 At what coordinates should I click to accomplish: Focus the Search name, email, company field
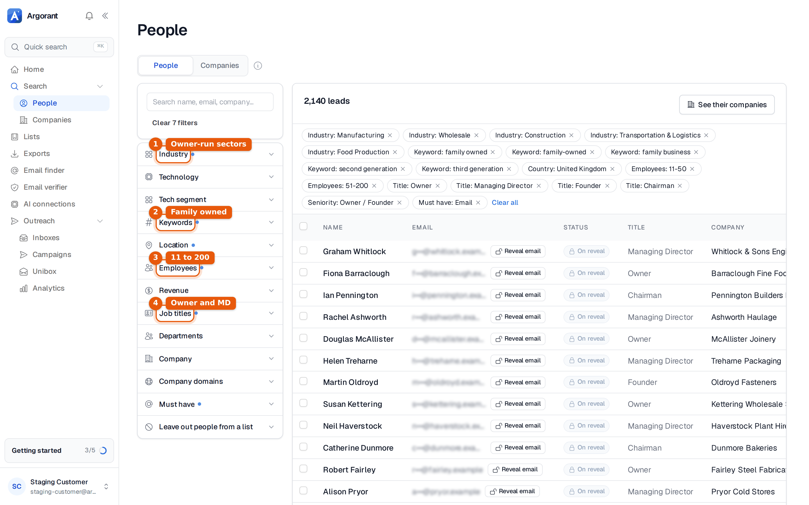(210, 102)
